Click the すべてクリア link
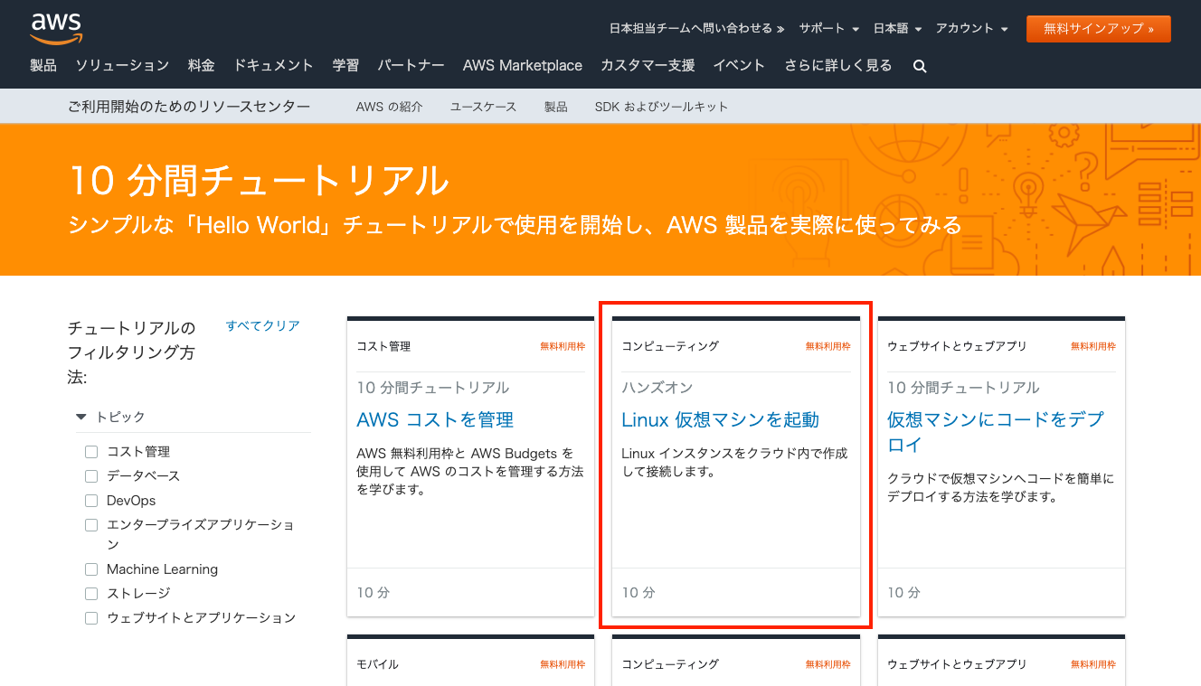1201x686 pixels. coord(263,325)
